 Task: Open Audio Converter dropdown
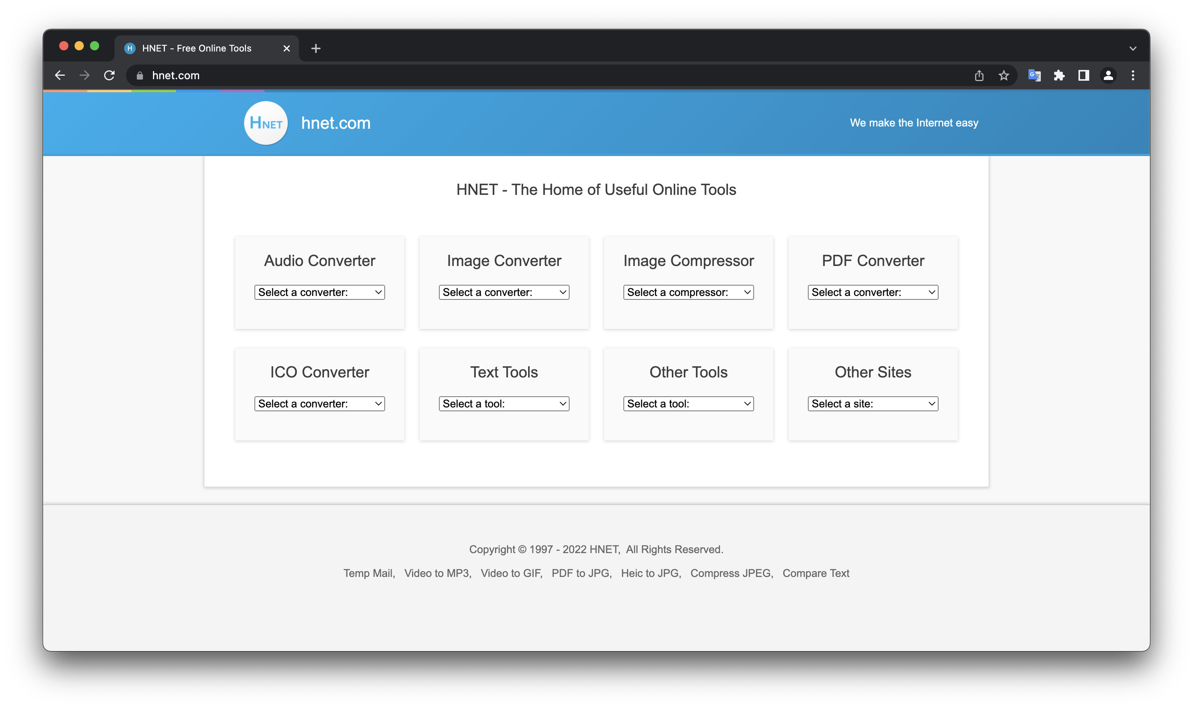320,293
